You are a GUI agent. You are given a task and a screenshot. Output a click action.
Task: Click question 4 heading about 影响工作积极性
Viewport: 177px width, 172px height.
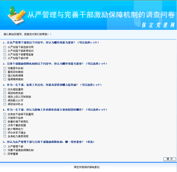(55, 110)
